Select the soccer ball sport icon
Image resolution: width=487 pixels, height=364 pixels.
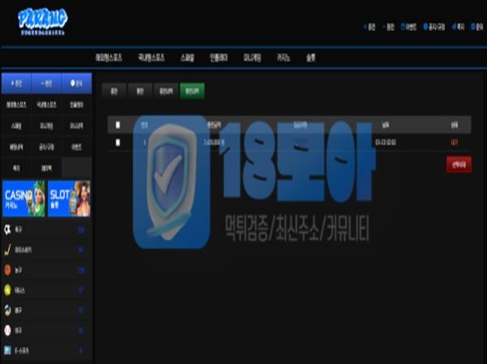click(x=7, y=229)
